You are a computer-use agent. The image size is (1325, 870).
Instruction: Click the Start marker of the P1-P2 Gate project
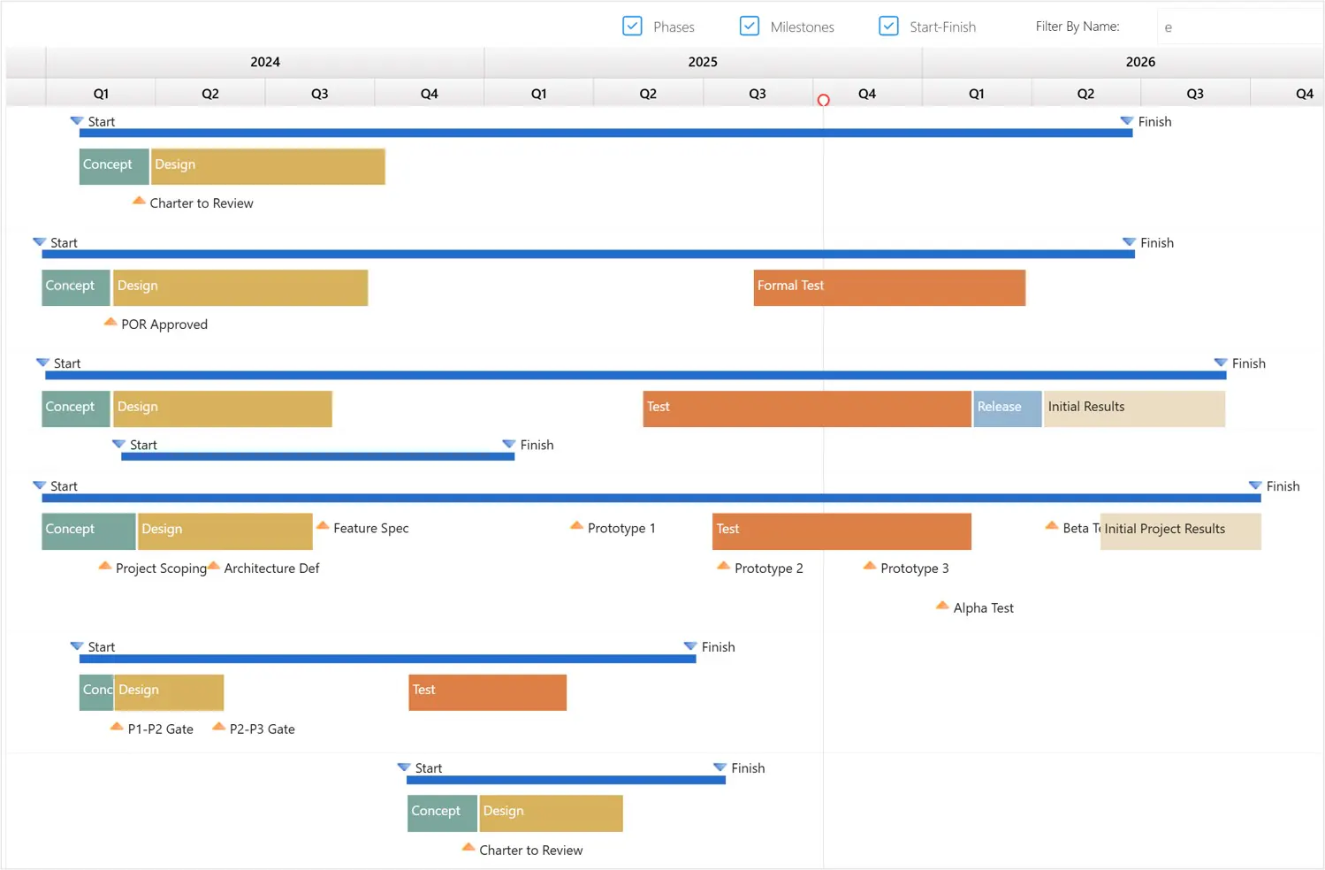tap(77, 646)
